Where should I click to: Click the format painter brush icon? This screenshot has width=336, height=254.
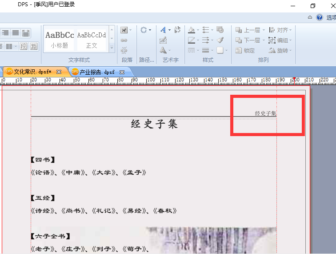click(x=220, y=40)
